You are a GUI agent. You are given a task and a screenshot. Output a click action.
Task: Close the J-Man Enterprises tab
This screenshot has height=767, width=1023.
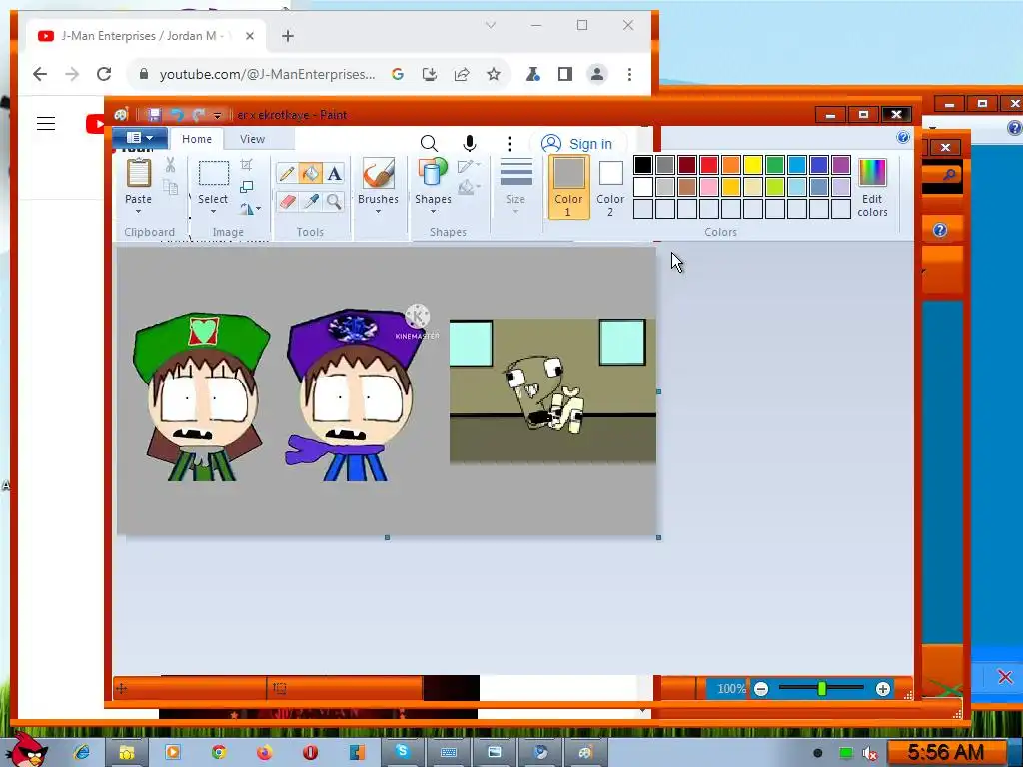pyautogui.click(x=249, y=36)
